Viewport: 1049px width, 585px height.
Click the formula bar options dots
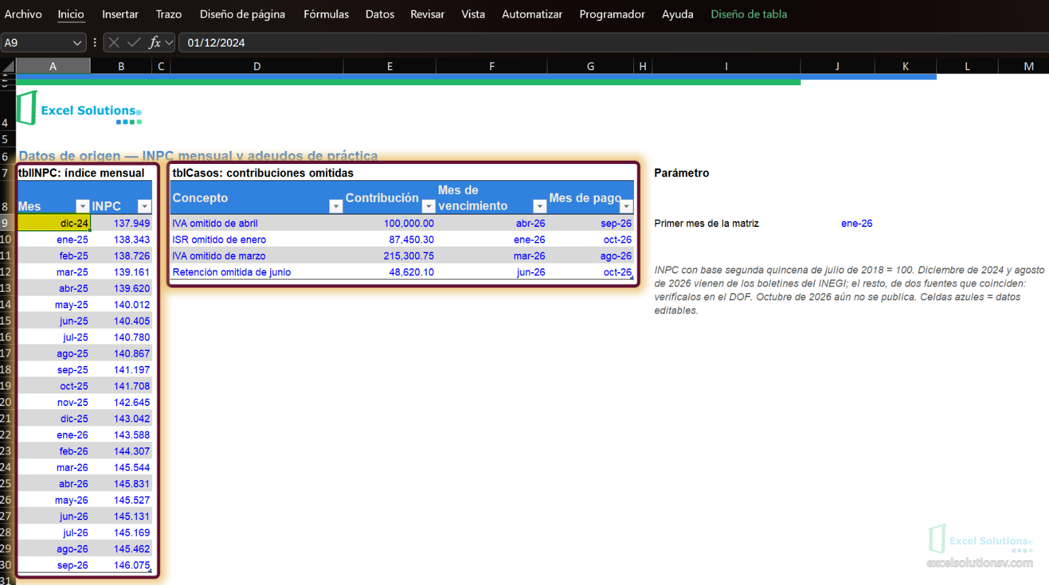tap(95, 43)
